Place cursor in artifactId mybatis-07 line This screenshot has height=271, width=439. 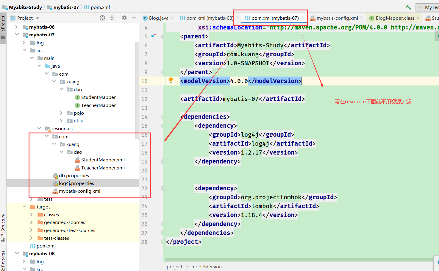click(243, 99)
